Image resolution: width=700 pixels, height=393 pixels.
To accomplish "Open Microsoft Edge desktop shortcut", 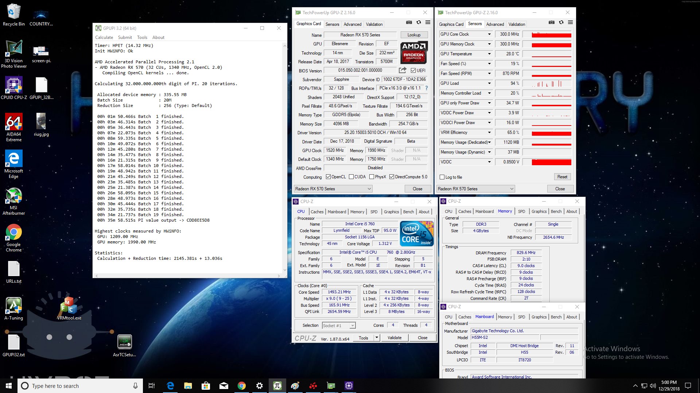I will [x=13, y=164].
